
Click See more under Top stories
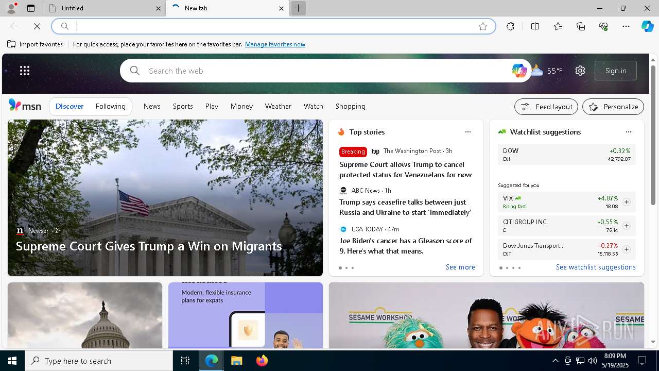[x=460, y=267]
